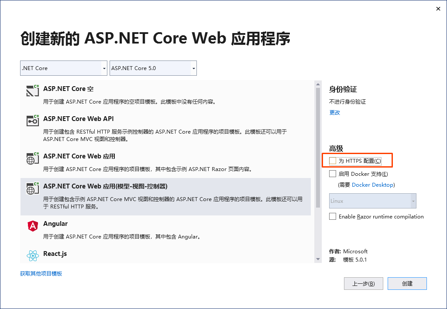Click the 模板 5.0.1 source text

click(355, 259)
